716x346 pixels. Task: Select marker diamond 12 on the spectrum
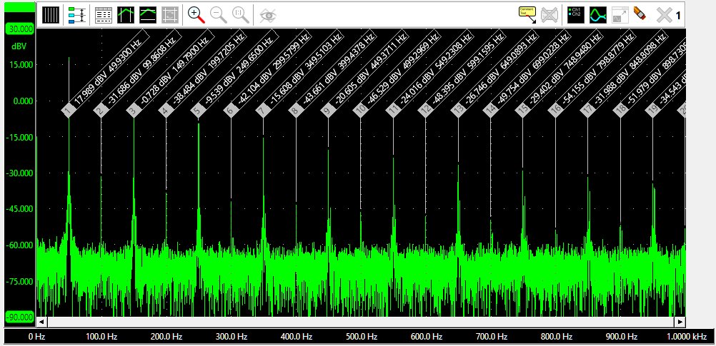[425, 111]
